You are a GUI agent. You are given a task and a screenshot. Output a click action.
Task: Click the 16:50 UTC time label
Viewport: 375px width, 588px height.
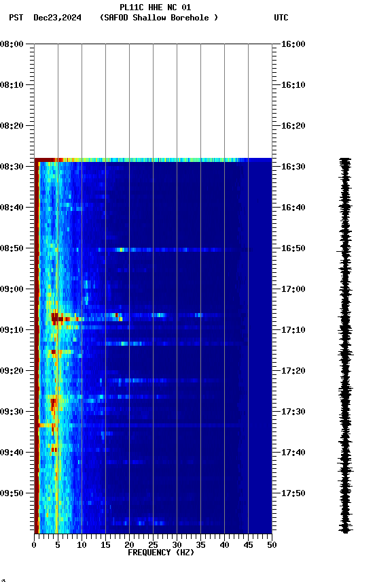[x=293, y=248]
